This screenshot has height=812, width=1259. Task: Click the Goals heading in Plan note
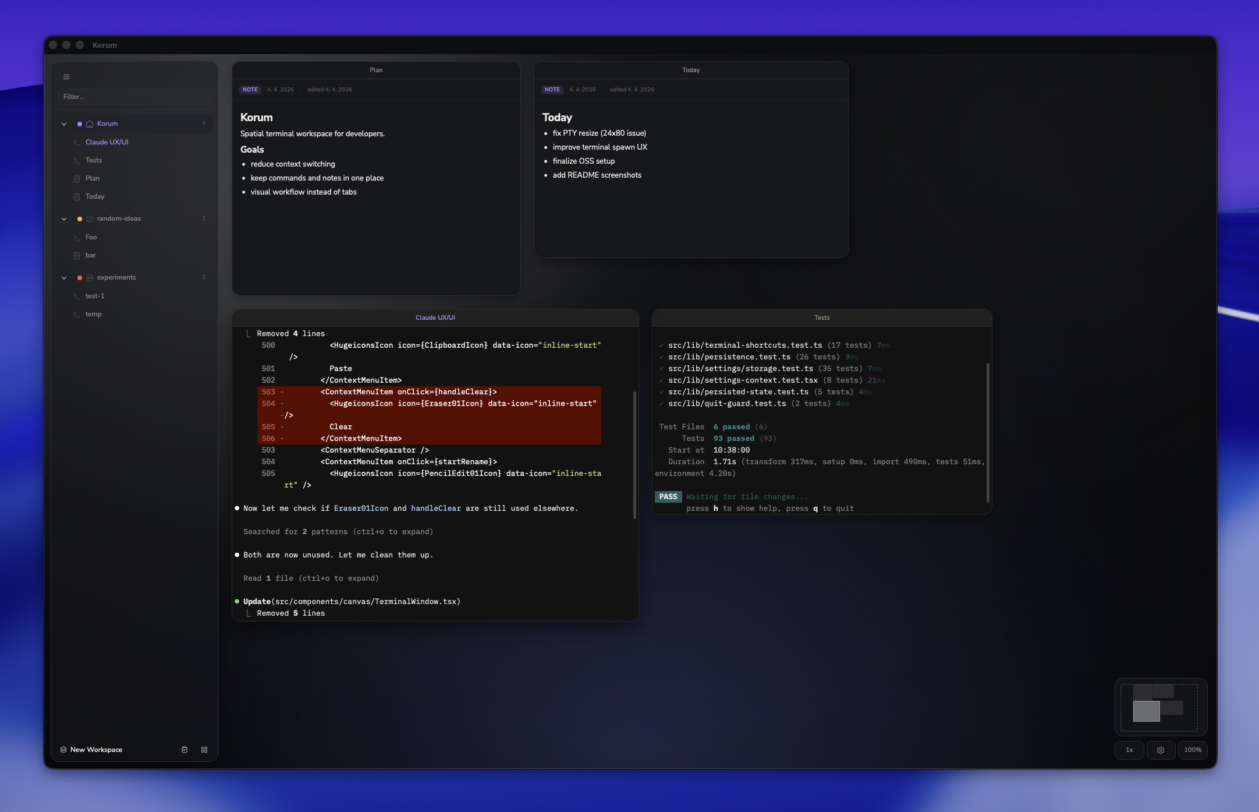(252, 150)
